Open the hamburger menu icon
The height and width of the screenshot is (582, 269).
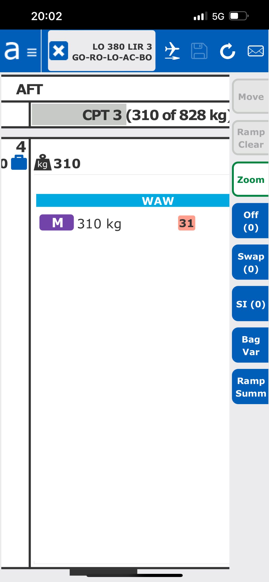32,52
